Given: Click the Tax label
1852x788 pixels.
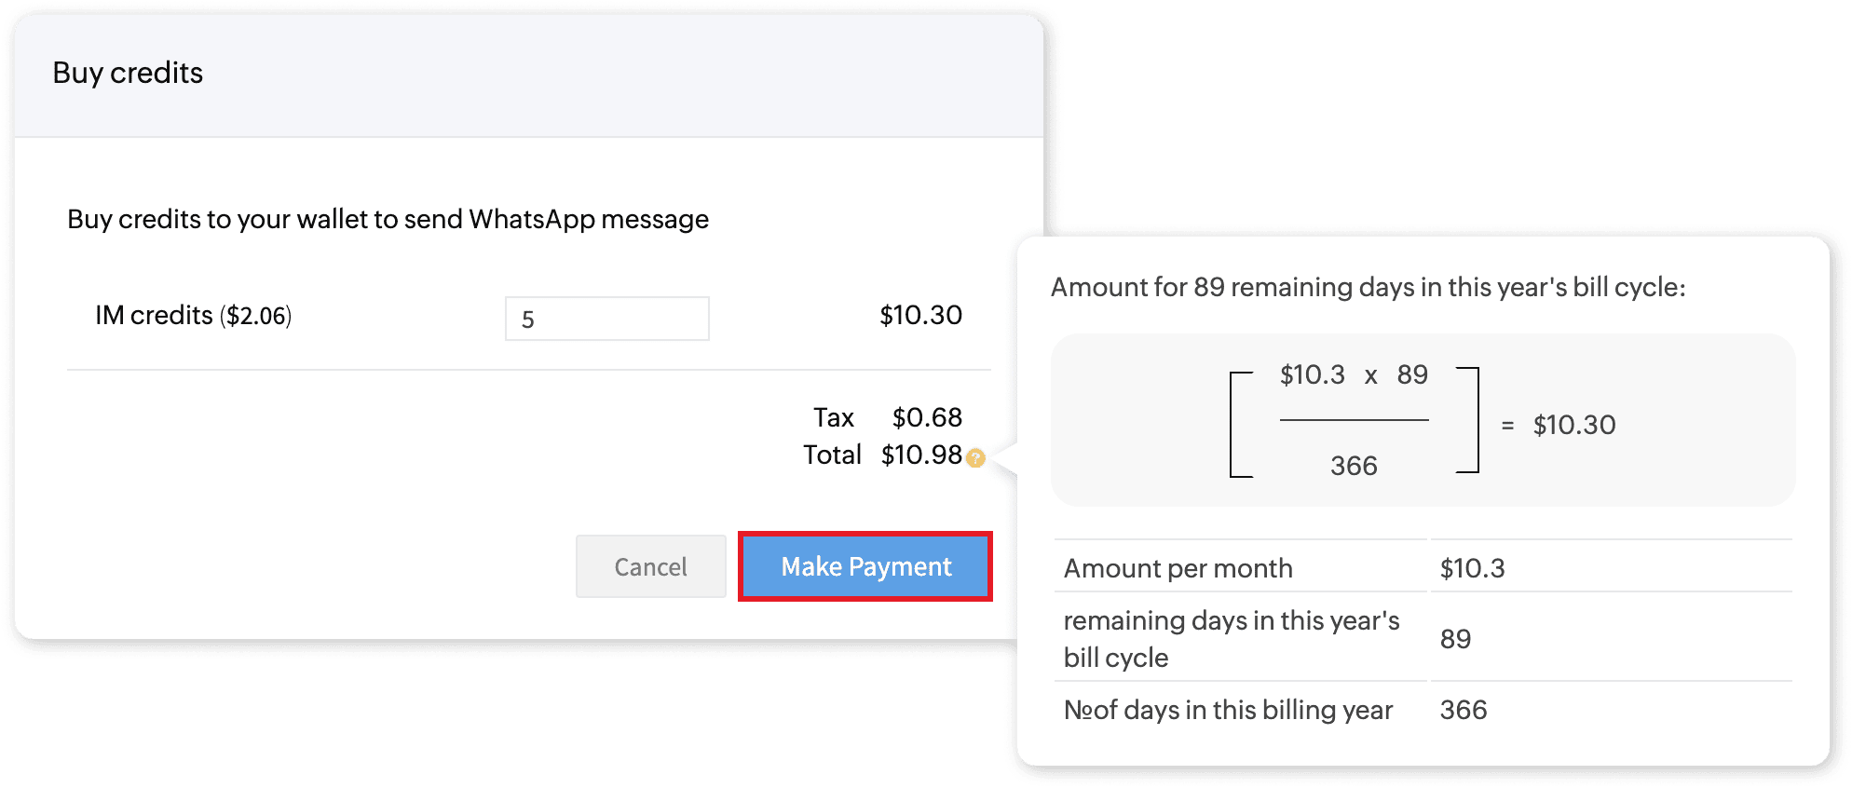Looking at the screenshot, I should click(x=833, y=417).
